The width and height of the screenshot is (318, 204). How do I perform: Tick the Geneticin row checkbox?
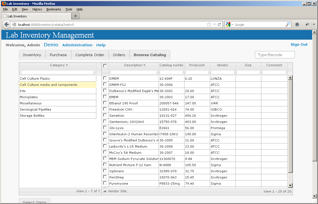point(105,115)
